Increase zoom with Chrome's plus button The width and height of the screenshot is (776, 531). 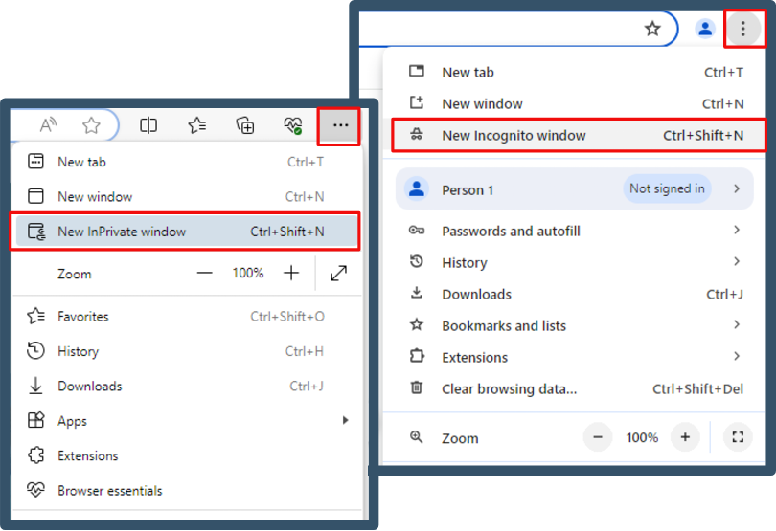tap(685, 437)
